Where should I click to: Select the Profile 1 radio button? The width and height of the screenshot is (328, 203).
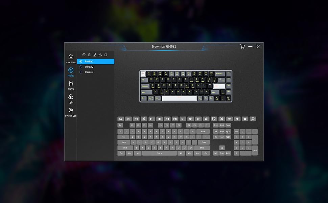tap(81, 62)
